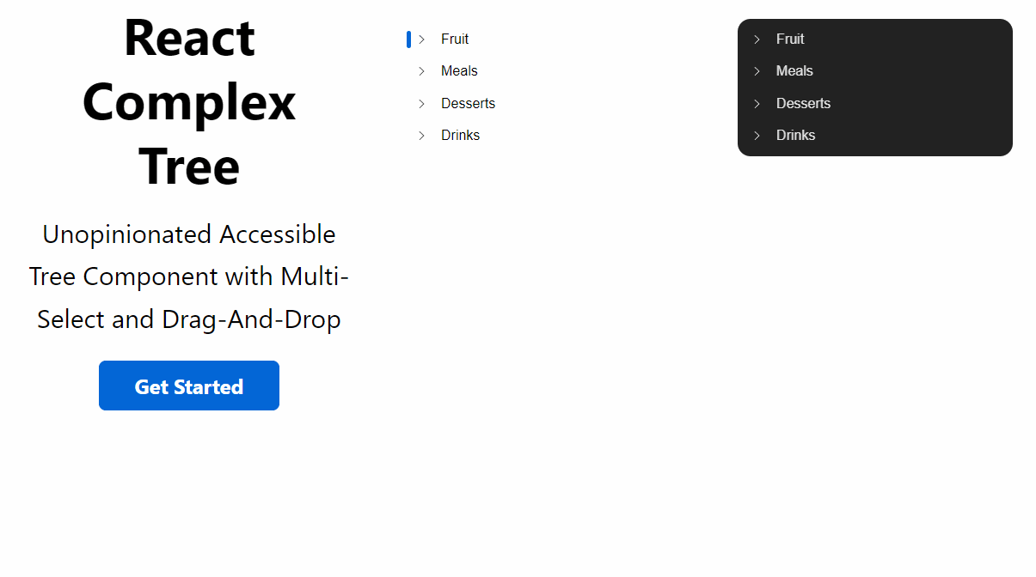The image size is (1036, 577).
Task: Select the Desserts item in dark tree
Action: click(803, 104)
